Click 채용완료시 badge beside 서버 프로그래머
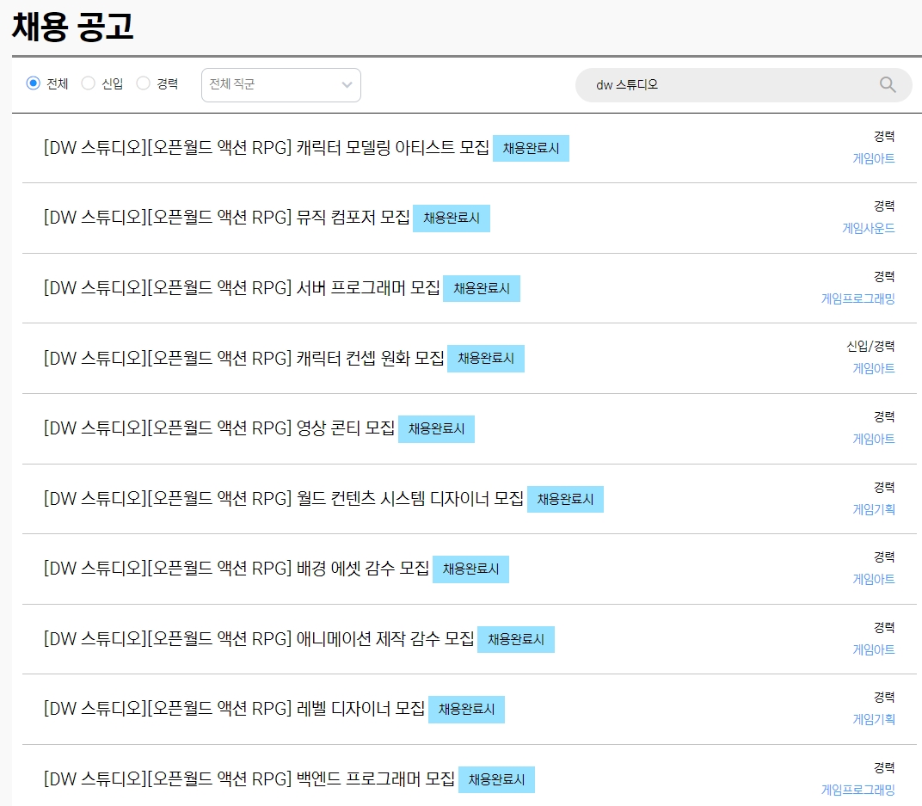922x806 pixels. [x=482, y=289]
